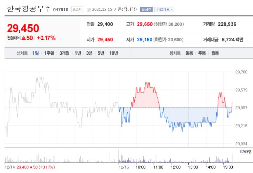253x173 pixels.
Task: Switch chart to 1년 period
Action: 78,53
